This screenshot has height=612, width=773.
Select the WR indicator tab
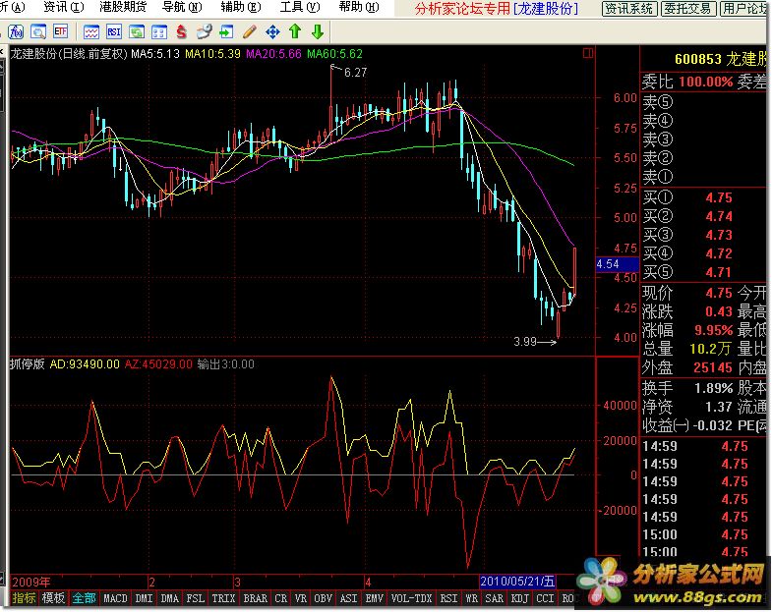(472, 598)
